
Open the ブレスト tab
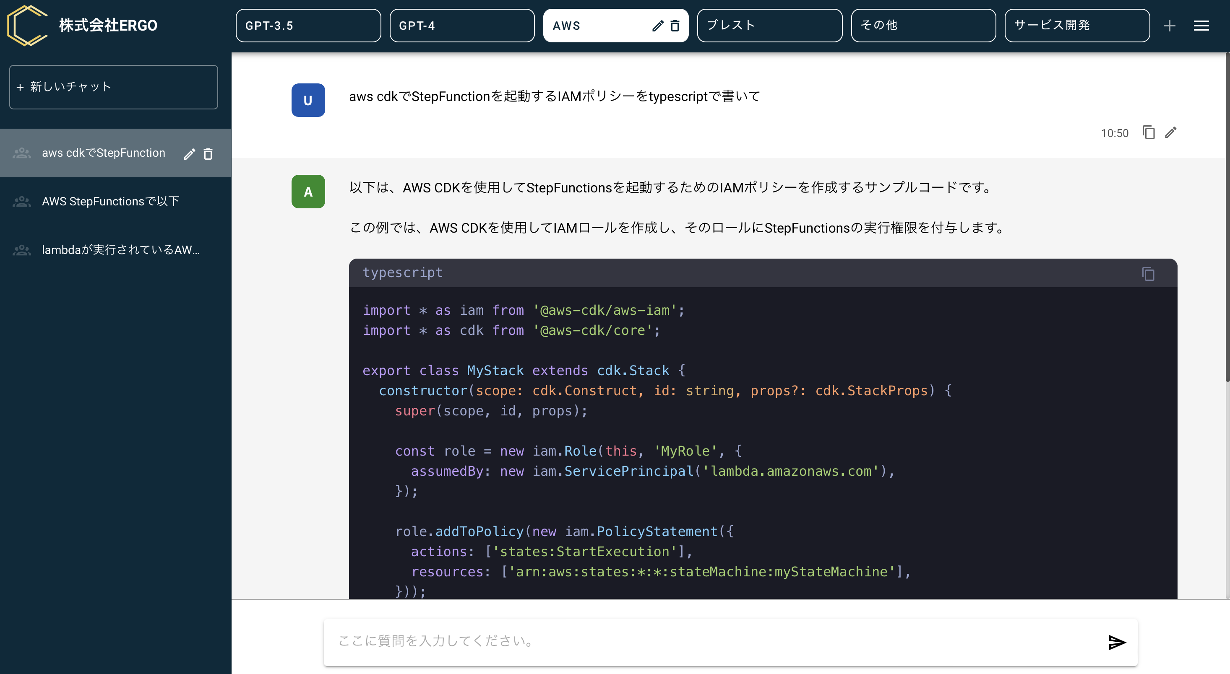(x=769, y=26)
